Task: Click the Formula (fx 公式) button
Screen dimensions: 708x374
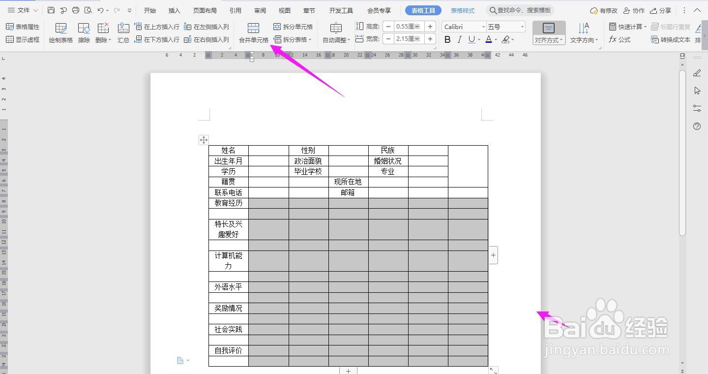Action: click(619, 39)
